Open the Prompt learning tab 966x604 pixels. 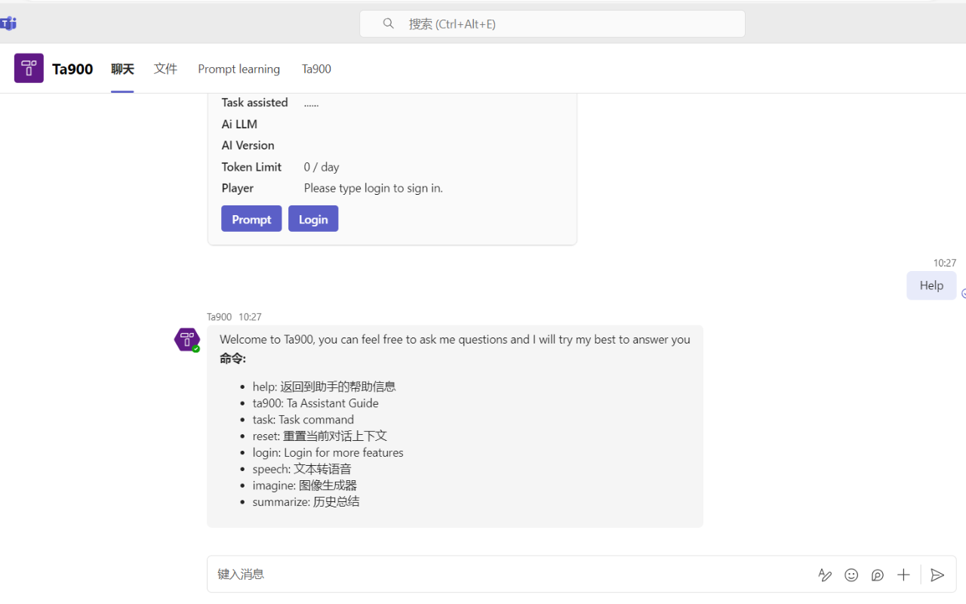click(x=238, y=69)
